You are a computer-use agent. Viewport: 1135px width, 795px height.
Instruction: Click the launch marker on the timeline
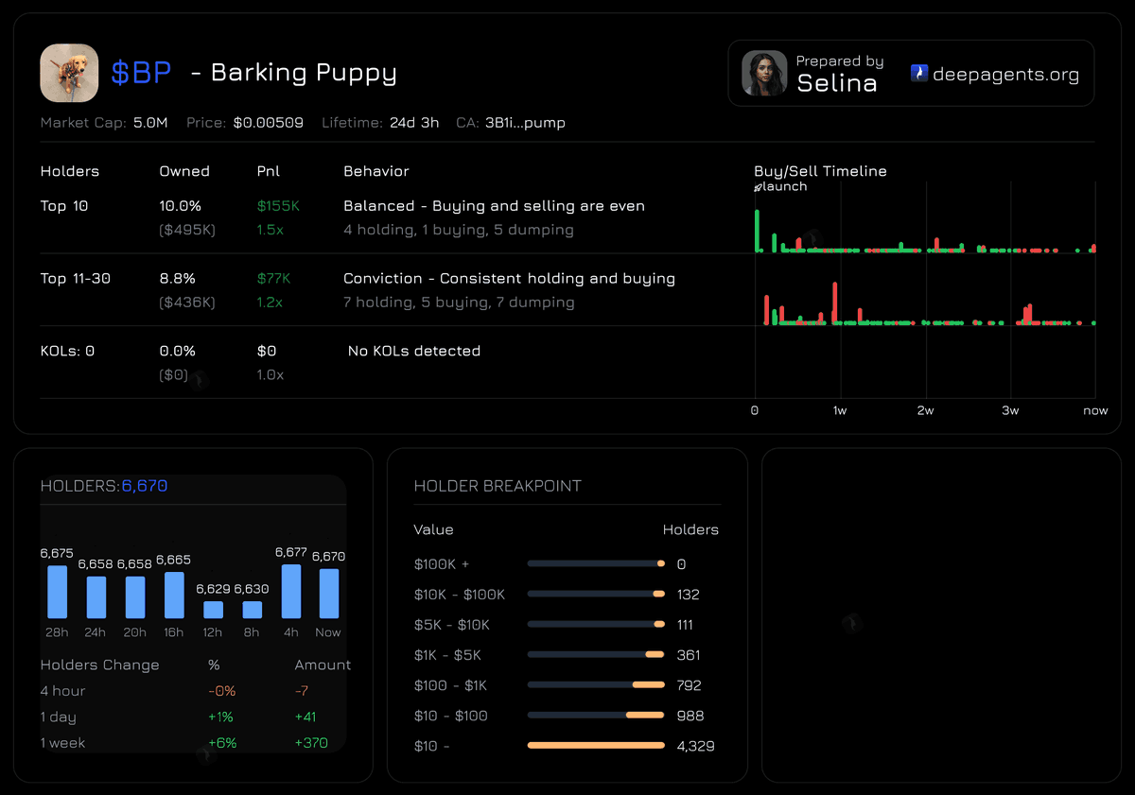pos(780,187)
